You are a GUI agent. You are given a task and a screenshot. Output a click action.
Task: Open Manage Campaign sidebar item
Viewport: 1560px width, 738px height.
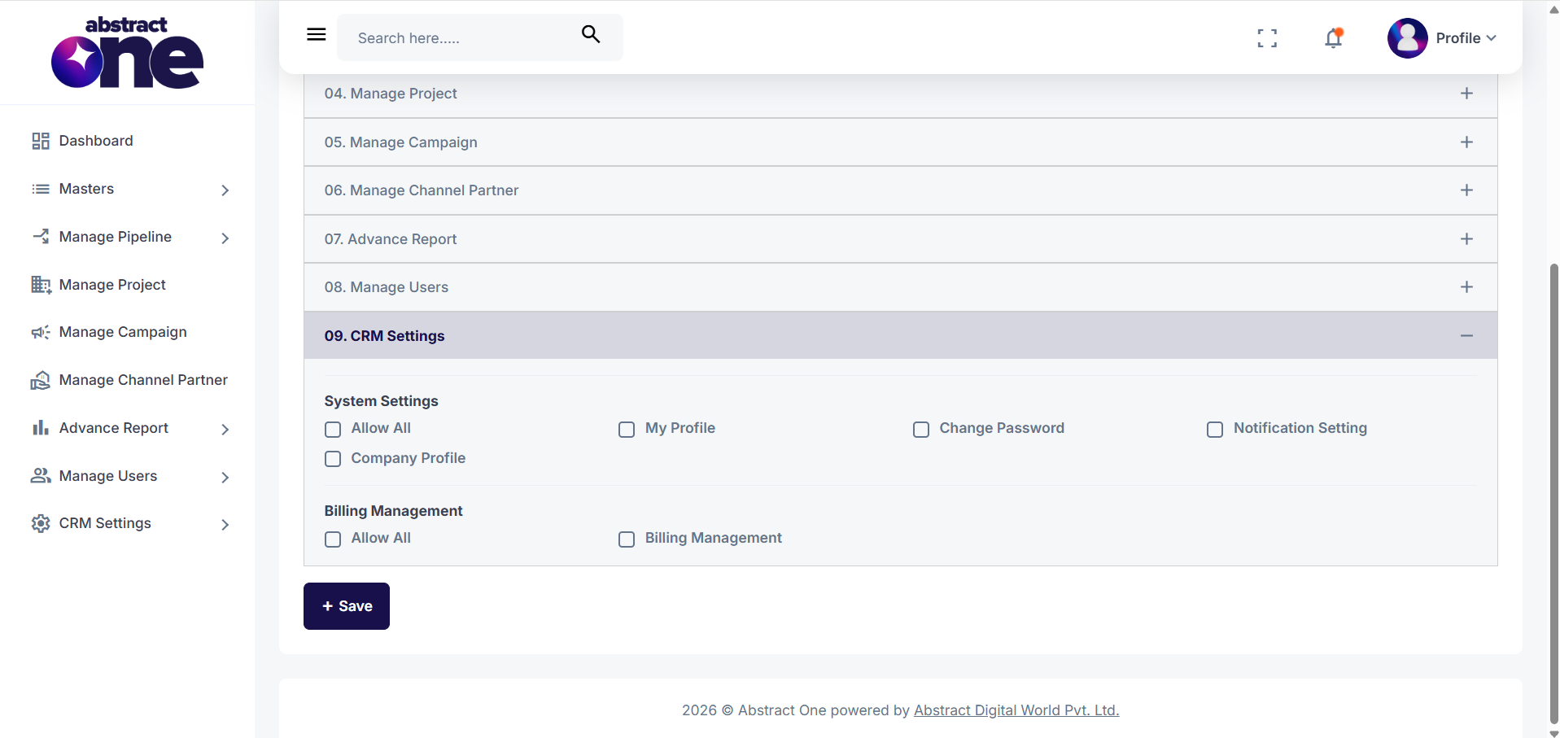point(123,332)
